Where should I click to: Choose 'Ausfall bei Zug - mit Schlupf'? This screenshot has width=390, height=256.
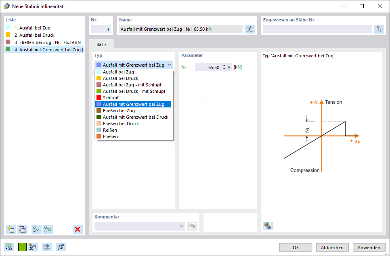[134, 85]
